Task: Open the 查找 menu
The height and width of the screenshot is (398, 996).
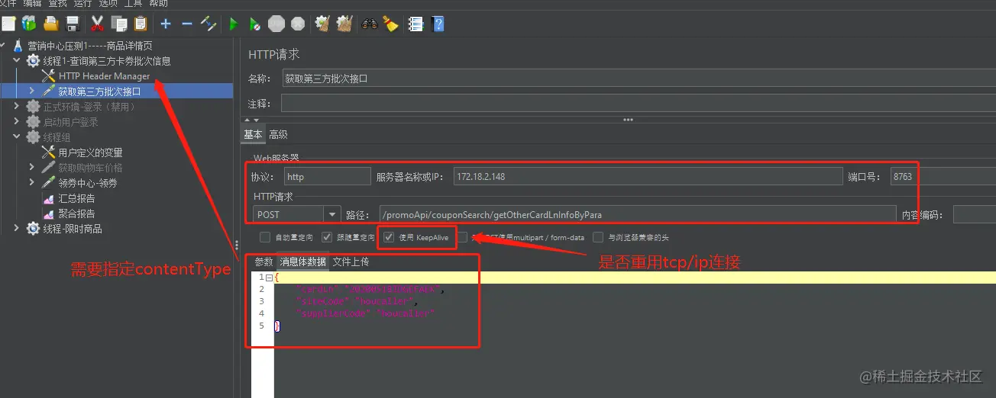Action: tap(58, 4)
